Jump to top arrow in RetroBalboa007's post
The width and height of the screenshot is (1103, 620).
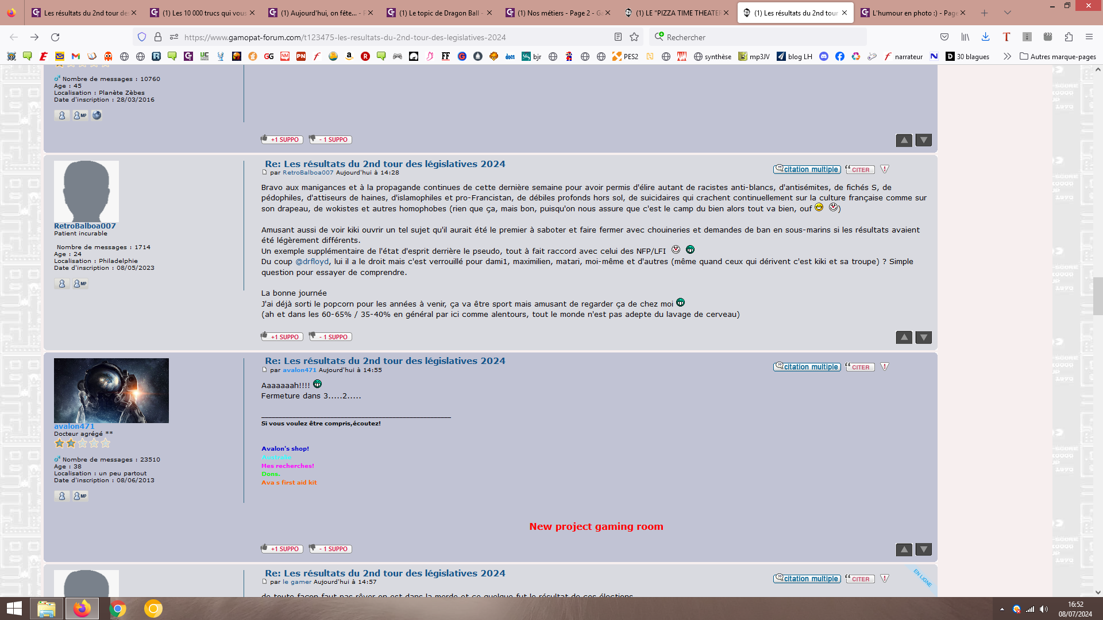(x=904, y=338)
